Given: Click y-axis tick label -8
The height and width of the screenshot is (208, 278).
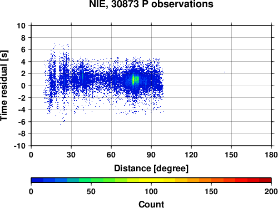Looking at the screenshot, I should click(x=22, y=134).
